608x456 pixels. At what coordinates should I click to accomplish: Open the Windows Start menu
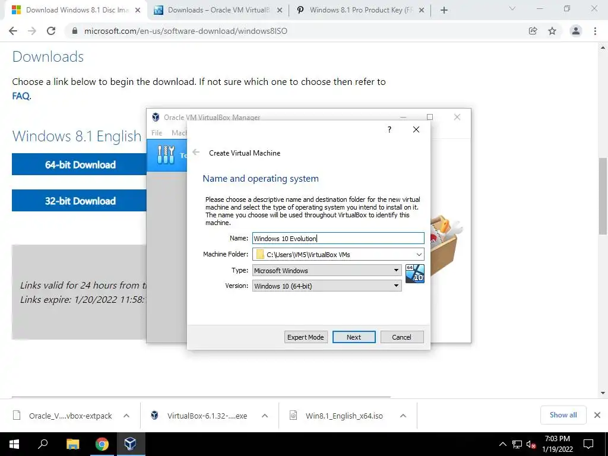pos(14,444)
